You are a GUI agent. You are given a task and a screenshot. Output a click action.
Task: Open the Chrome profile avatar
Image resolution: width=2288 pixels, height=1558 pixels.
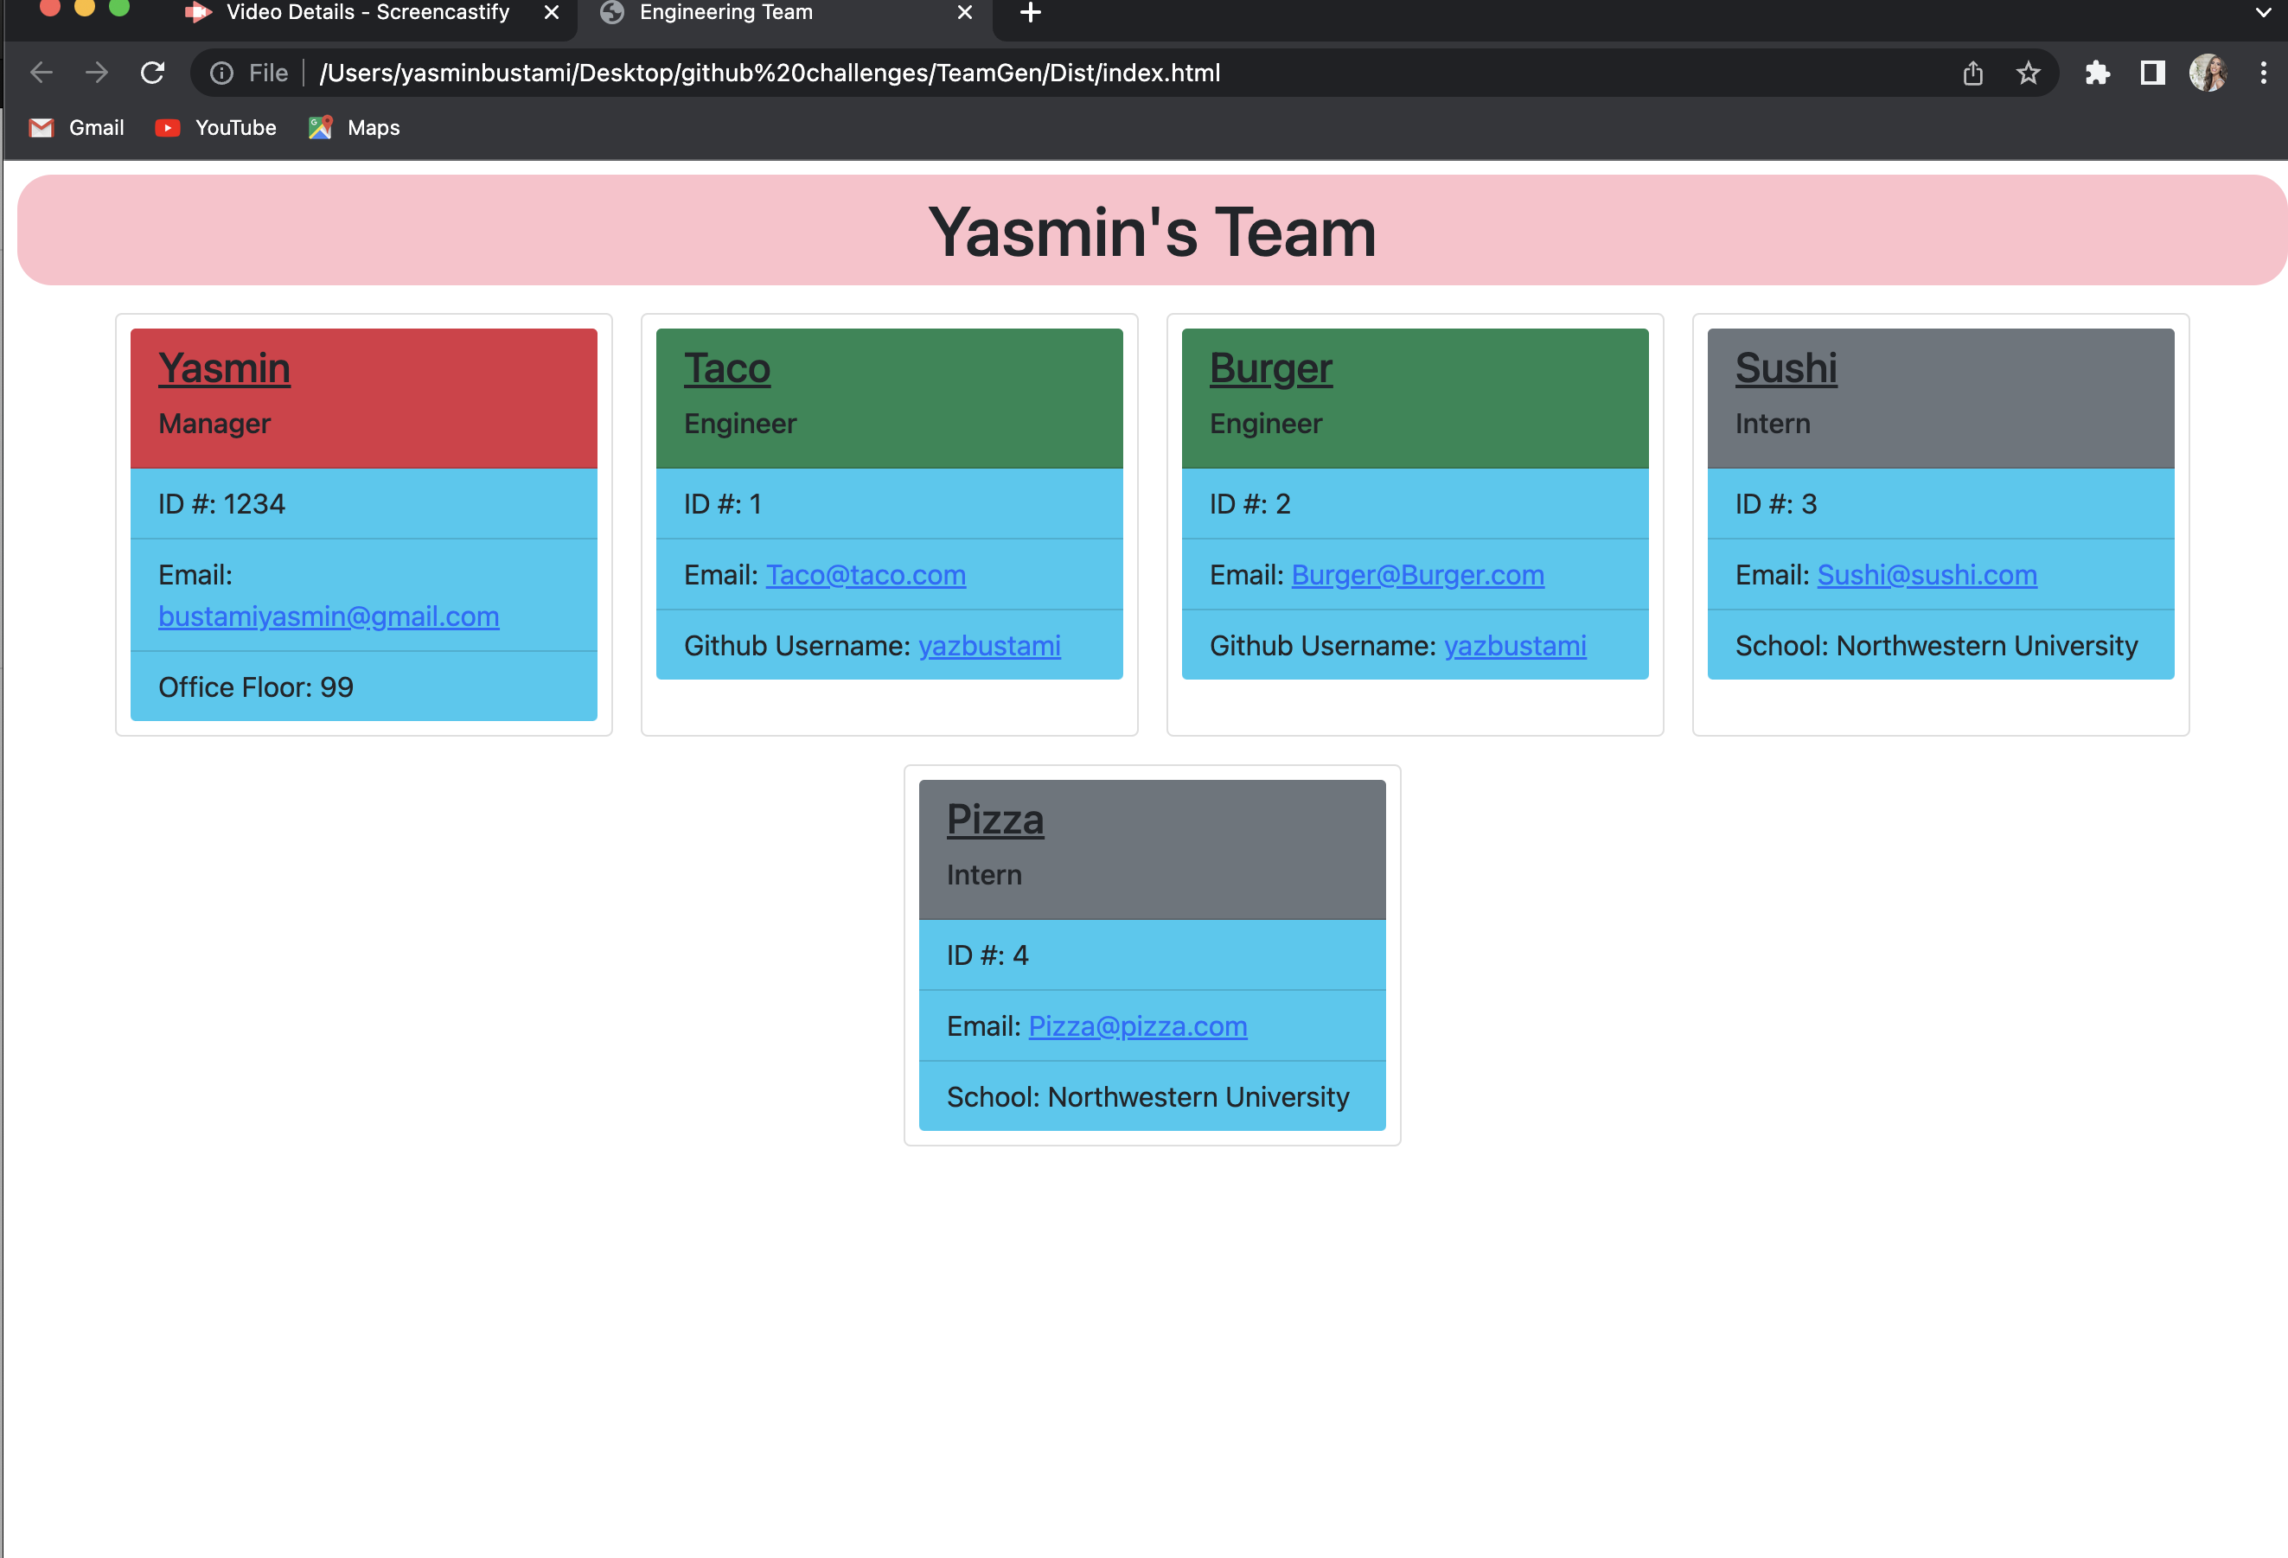[x=2208, y=73]
